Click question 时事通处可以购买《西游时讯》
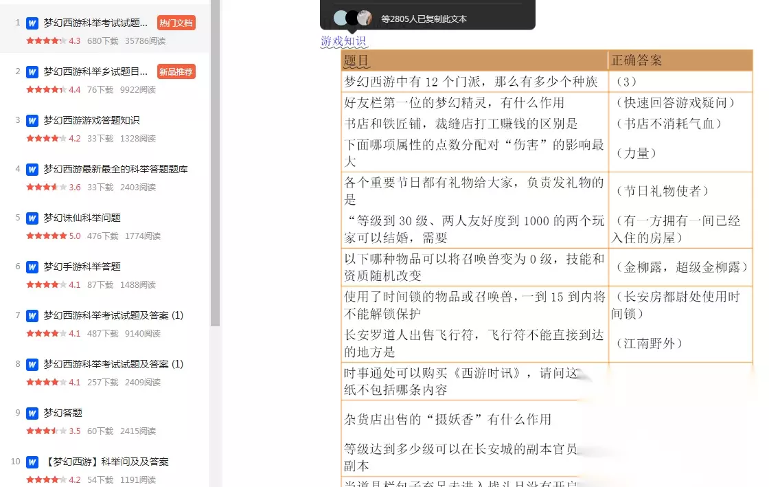The image size is (769, 487). (461, 381)
